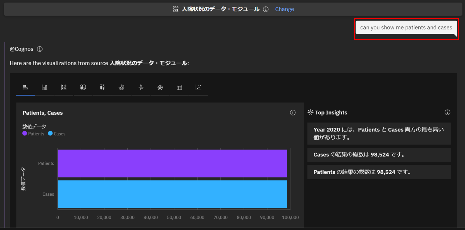Click the Top Insights sparkle icon
Screen dimensions: 465x230
click(311, 112)
